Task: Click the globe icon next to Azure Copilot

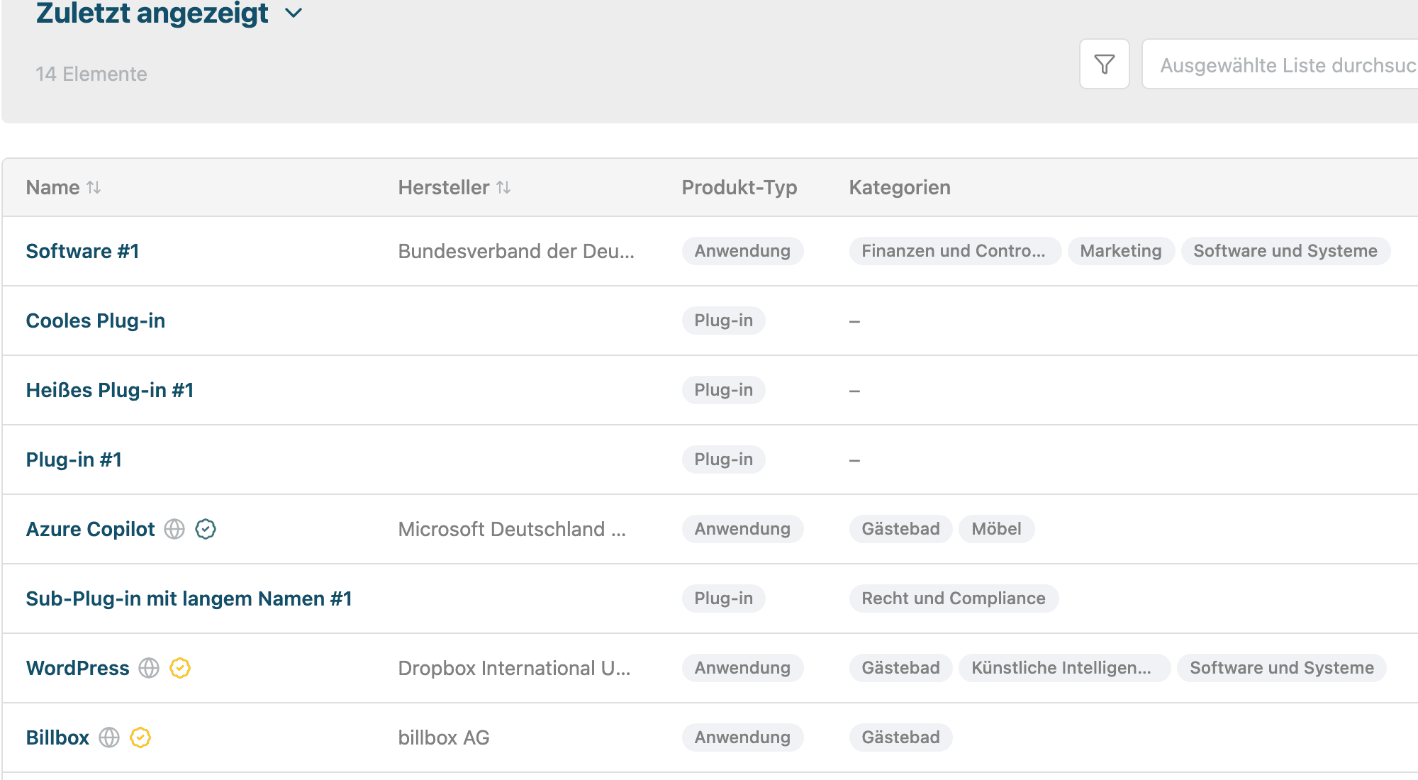Action: point(174,529)
